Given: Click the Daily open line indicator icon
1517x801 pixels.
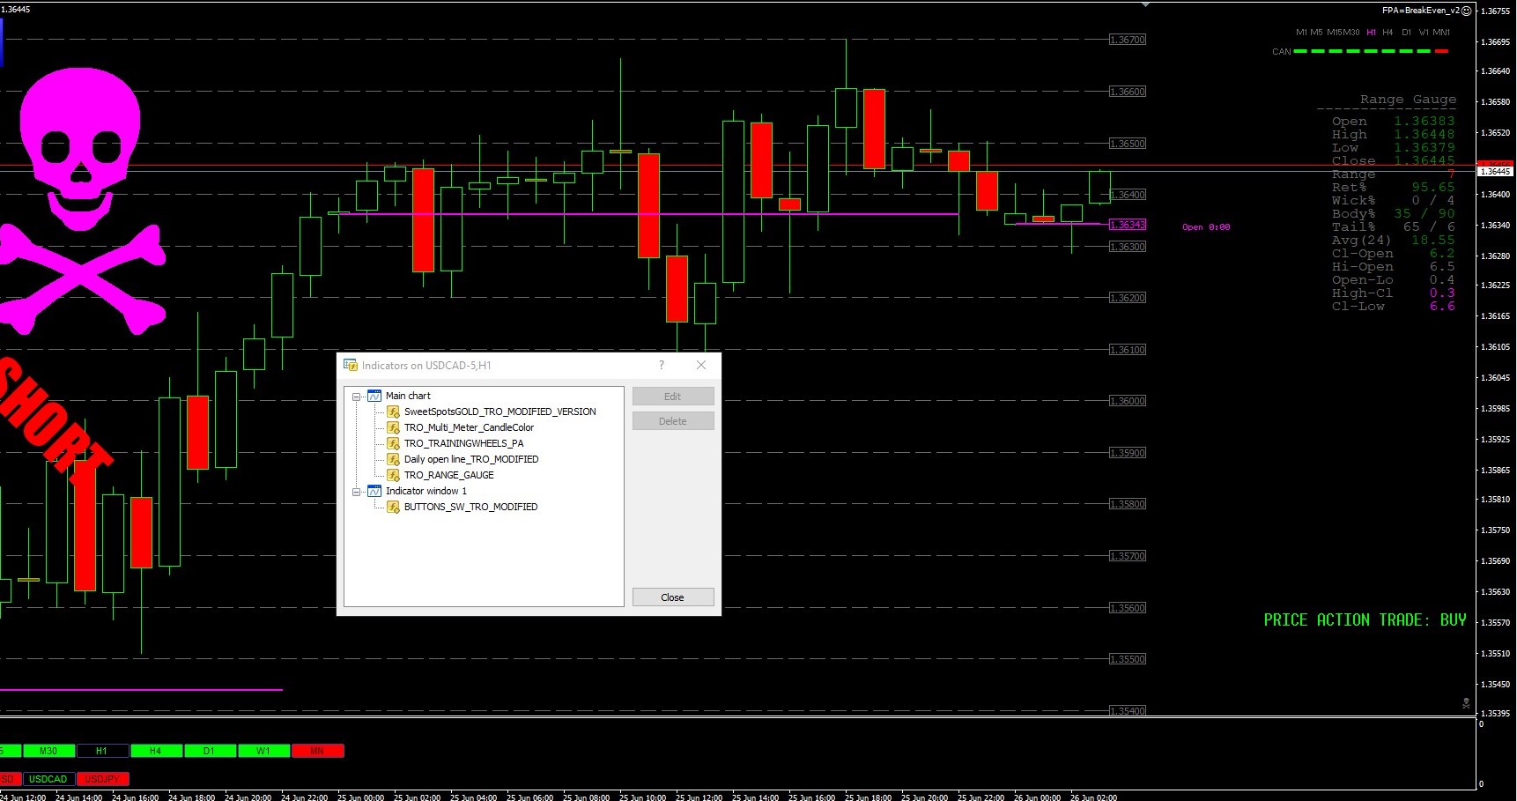Looking at the screenshot, I should (394, 459).
